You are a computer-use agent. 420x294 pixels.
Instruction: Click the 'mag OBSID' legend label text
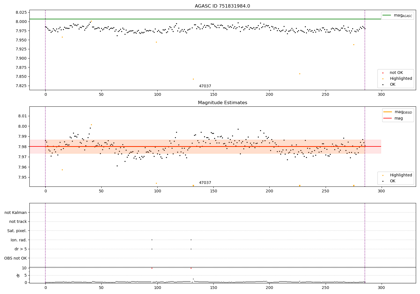pos(403,112)
